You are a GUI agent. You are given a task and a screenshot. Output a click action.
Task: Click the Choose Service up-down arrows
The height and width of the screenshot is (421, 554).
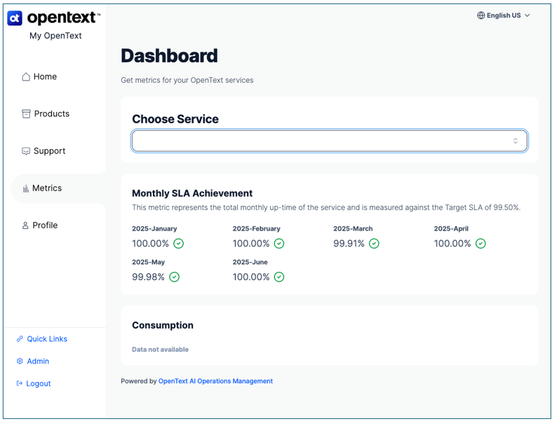pos(515,141)
